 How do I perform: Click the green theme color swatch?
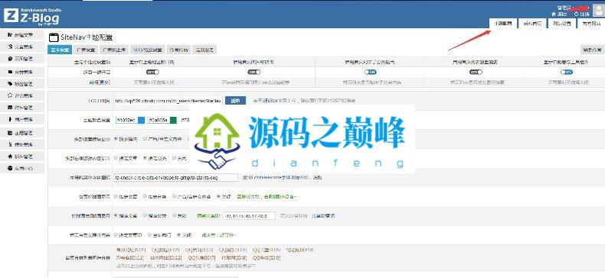pos(174,120)
